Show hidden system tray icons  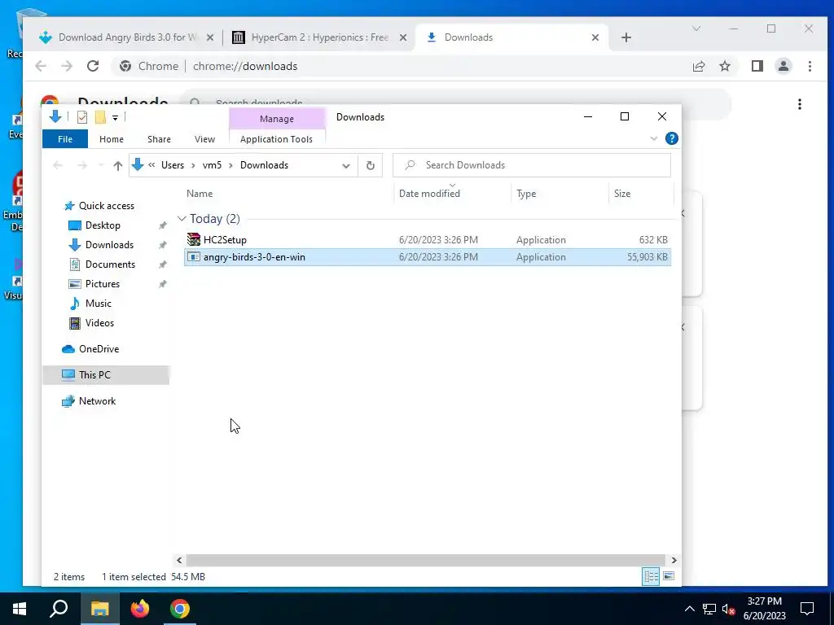(689, 609)
